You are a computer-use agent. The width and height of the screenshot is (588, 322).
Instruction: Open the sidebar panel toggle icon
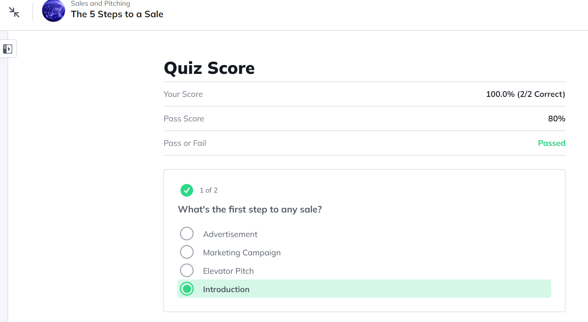[8, 49]
